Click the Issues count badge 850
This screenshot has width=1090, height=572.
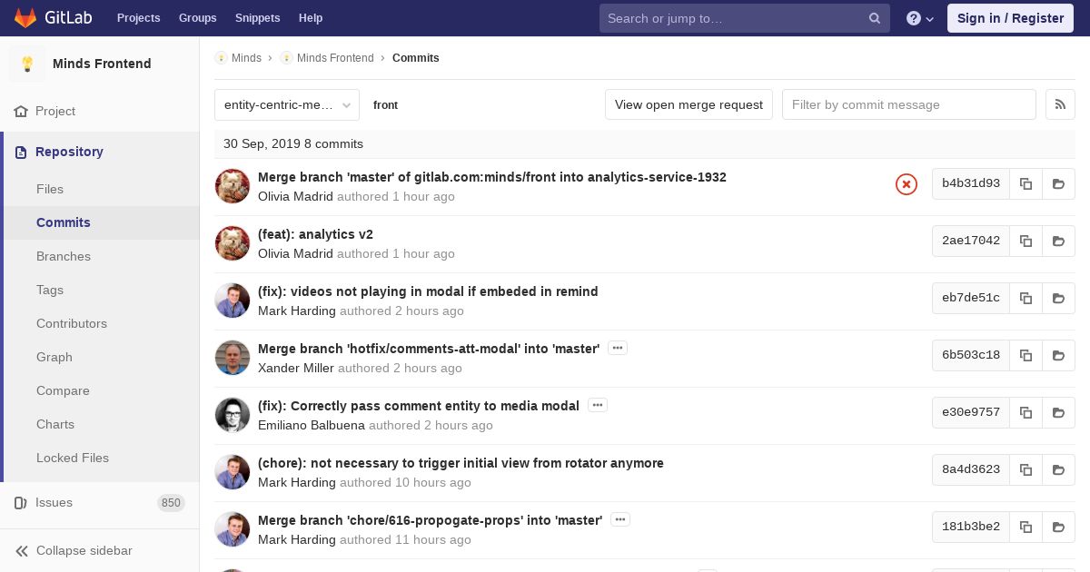point(171,503)
